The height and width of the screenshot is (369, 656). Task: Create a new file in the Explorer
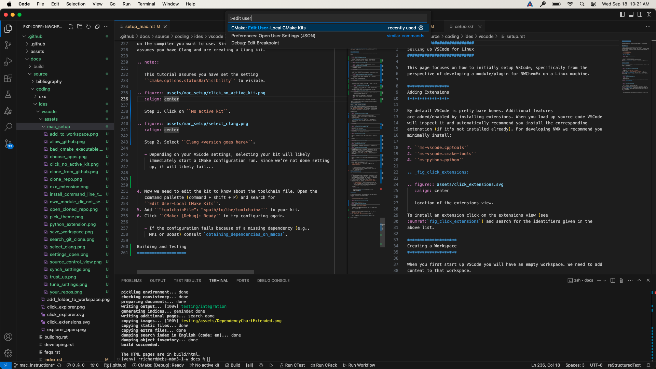point(71,27)
